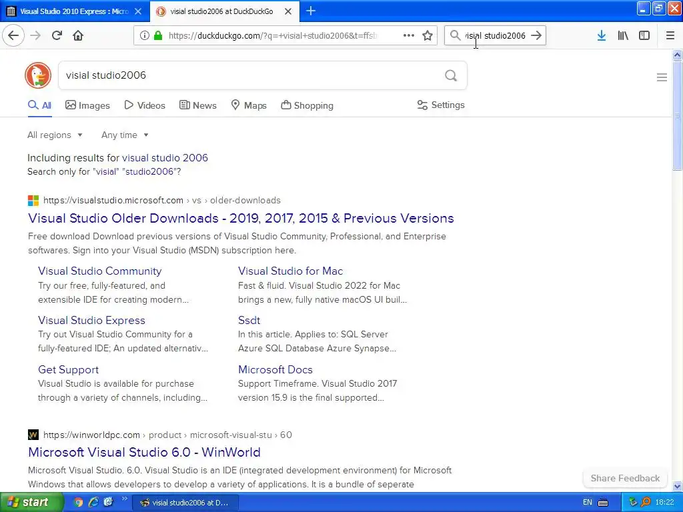Expand the All regions dropdown
683x512 pixels.
[x=55, y=135]
